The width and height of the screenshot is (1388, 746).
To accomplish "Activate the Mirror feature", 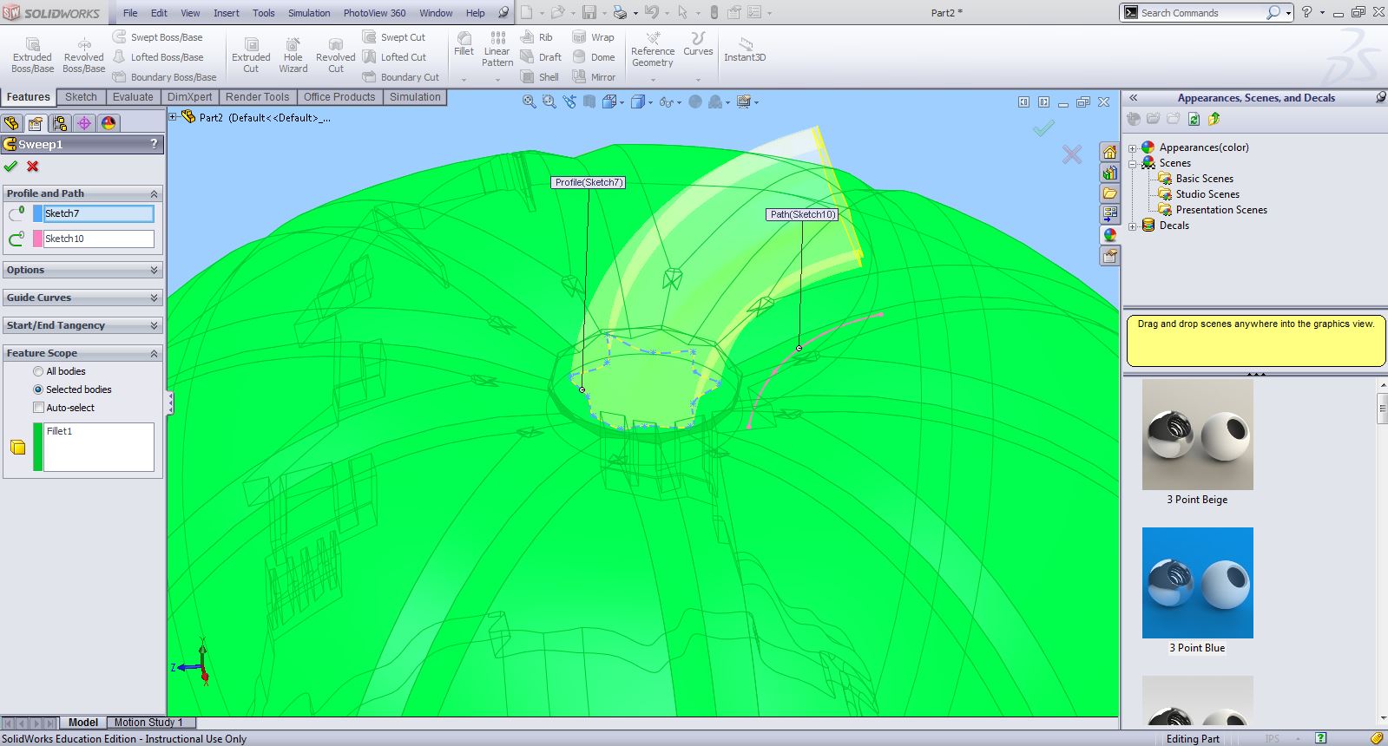I will [594, 77].
